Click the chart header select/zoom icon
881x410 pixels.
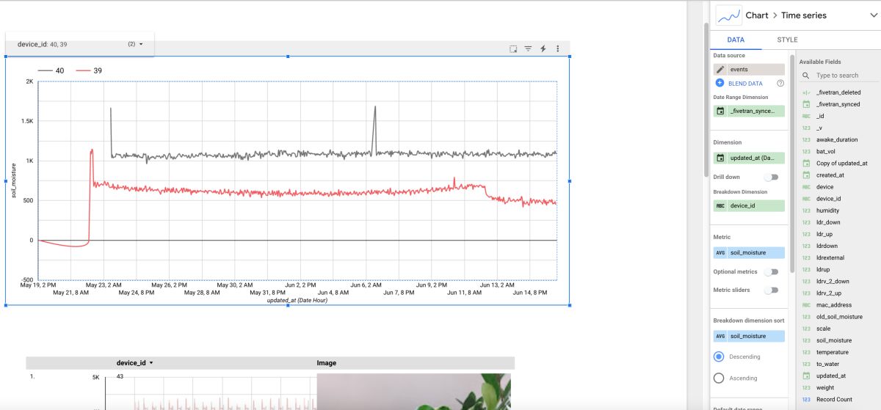coord(513,48)
